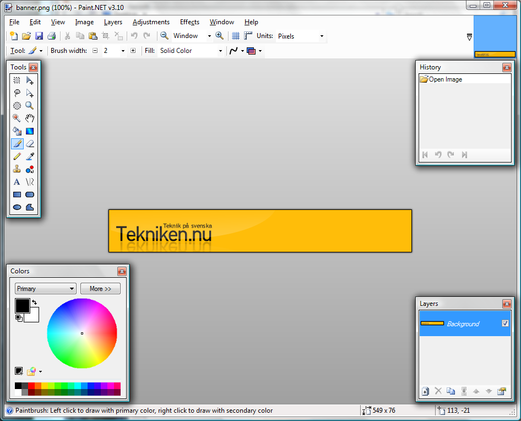Open the Effects menu

(189, 22)
